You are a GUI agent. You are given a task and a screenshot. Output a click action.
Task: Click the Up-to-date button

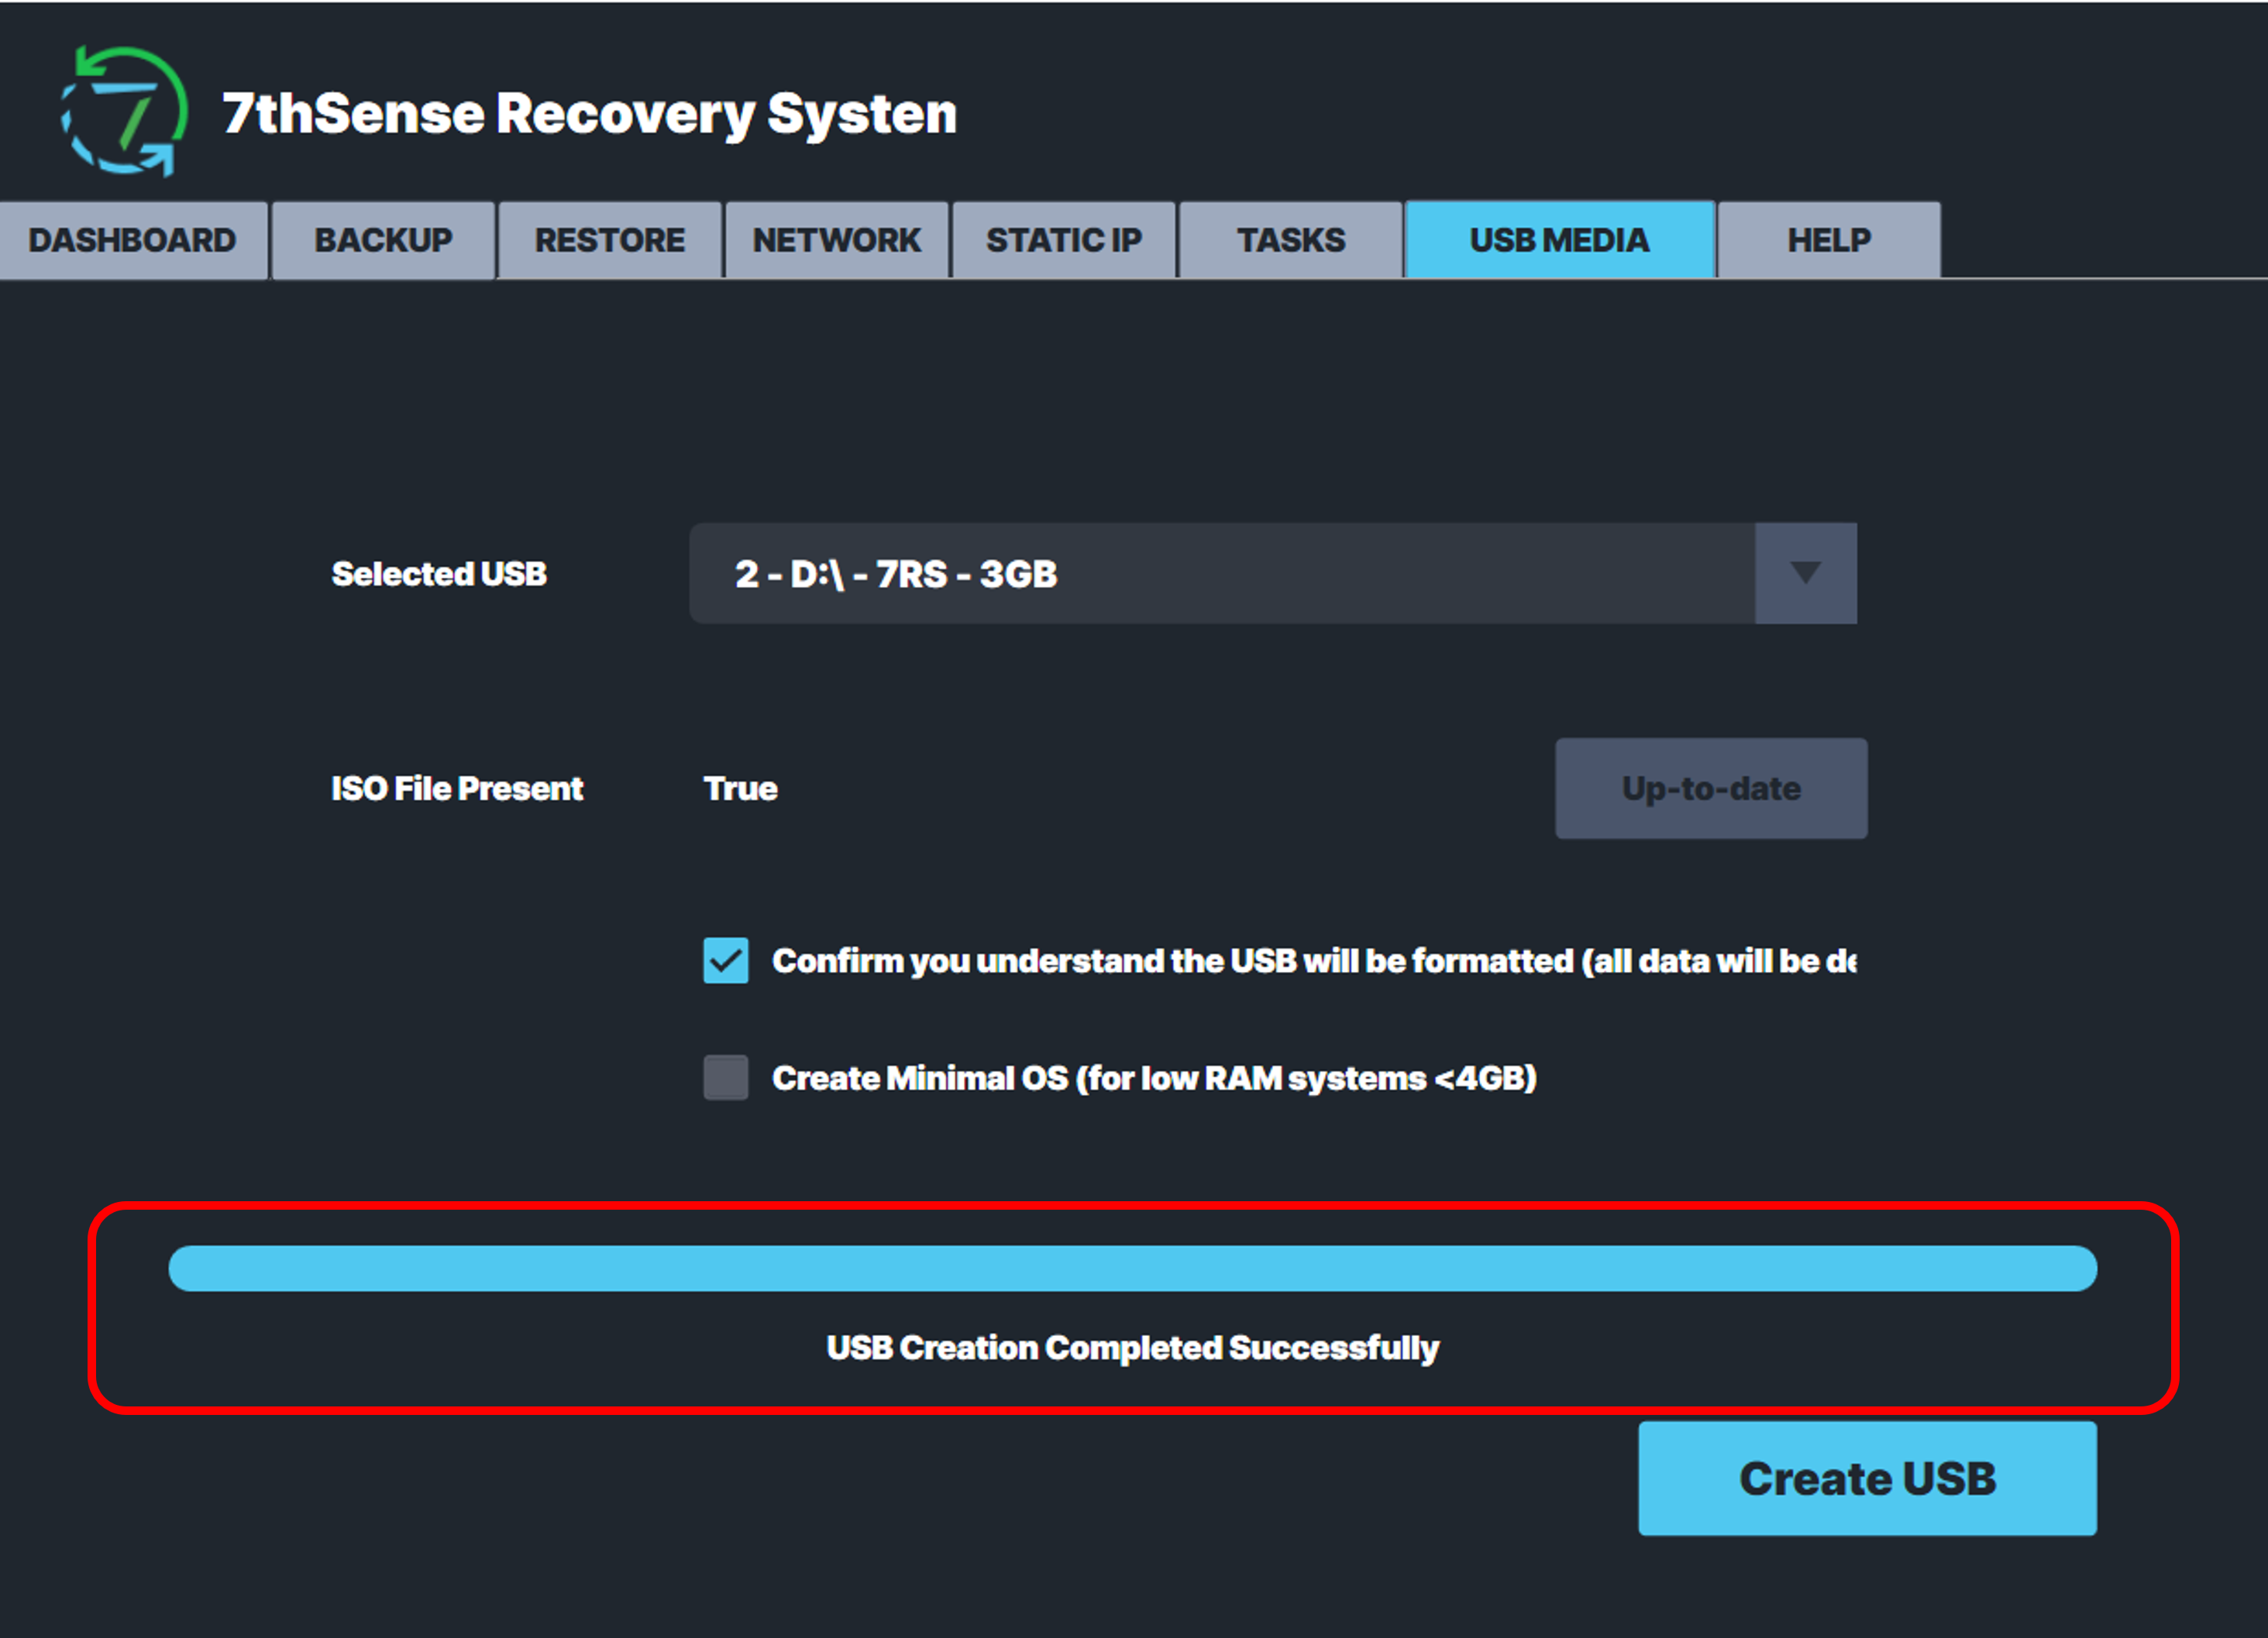(1711, 788)
